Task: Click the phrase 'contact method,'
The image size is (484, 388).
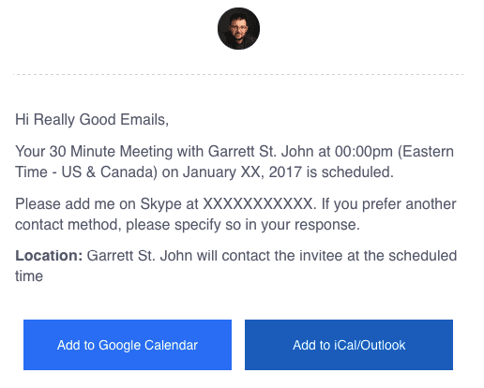Action: pyautogui.click(x=68, y=225)
